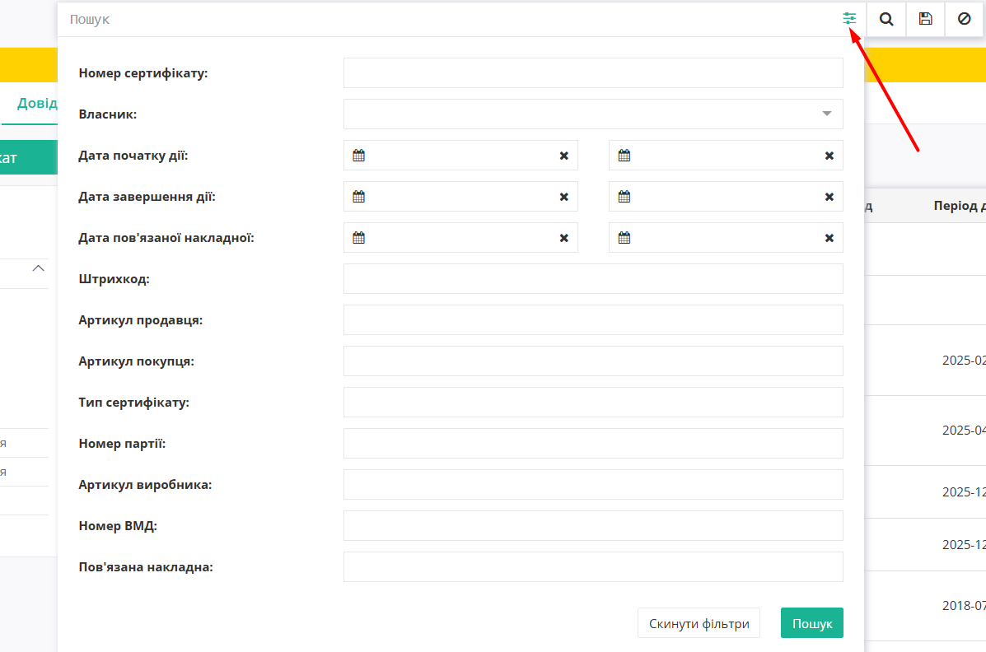Clear second 'Дата пов'язаної накладної' date
Screen dimensions: 986x652
pyautogui.click(x=829, y=238)
